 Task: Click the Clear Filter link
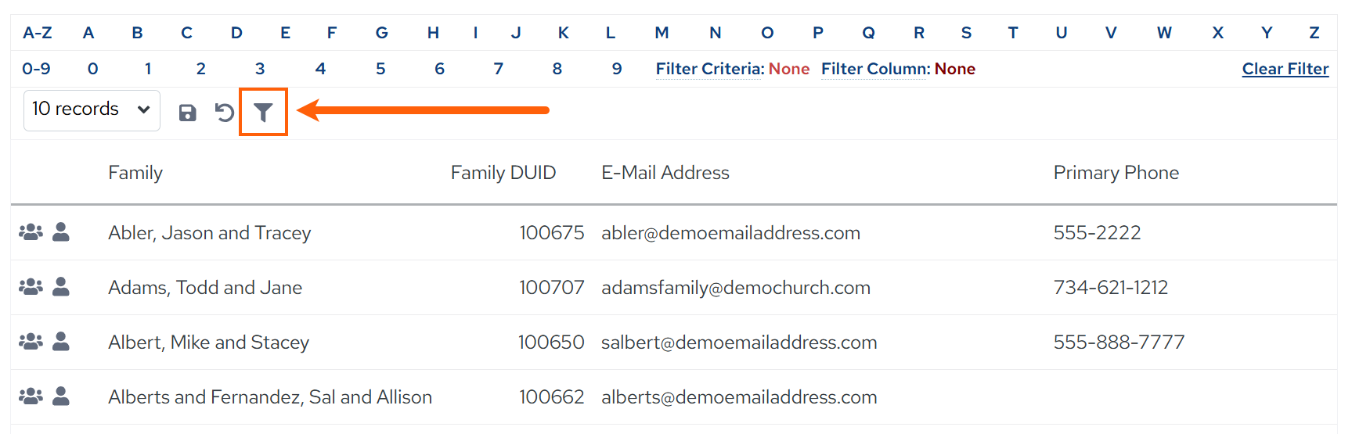pos(1285,69)
